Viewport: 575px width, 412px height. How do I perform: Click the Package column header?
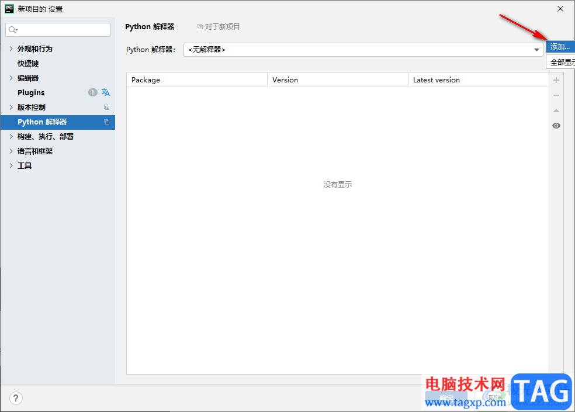[x=197, y=79]
